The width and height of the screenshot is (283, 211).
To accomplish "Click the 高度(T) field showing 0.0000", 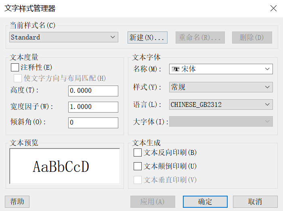I will [x=93, y=91].
